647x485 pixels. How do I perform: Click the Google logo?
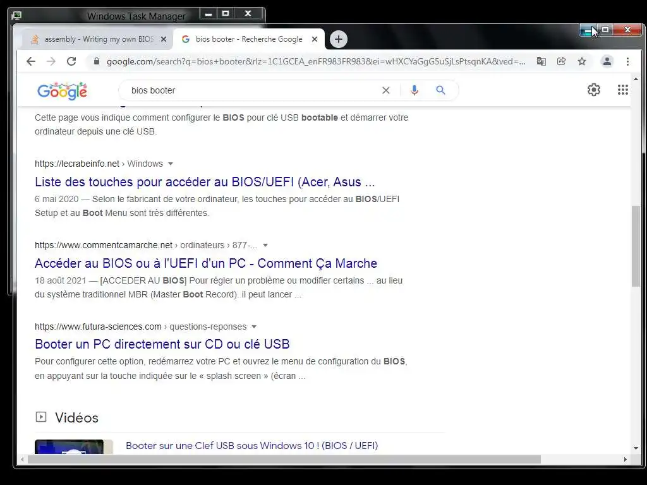(x=63, y=91)
